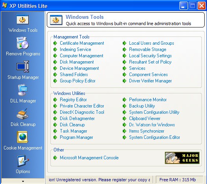Open Local Security Settings link
Image resolution: width=207 pixels, height=184 pixels.
click(x=150, y=56)
